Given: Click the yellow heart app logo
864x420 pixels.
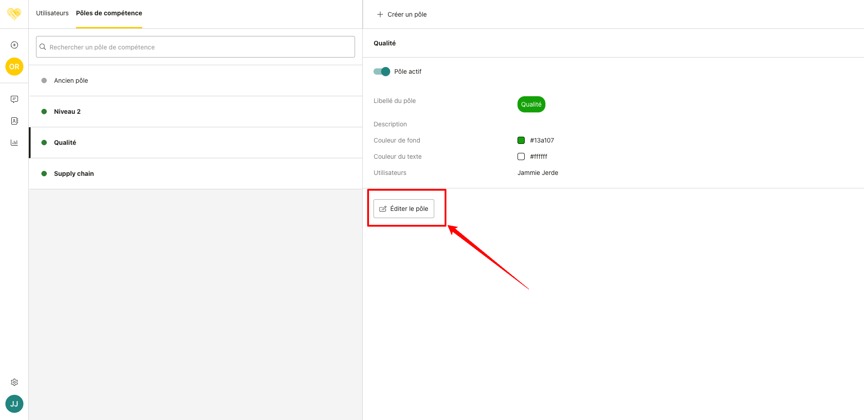Looking at the screenshot, I should pyautogui.click(x=14, y=14).
